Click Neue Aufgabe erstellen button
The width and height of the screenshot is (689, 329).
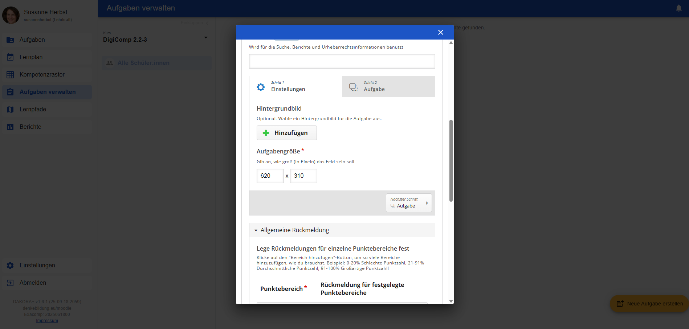pos(649,304)
